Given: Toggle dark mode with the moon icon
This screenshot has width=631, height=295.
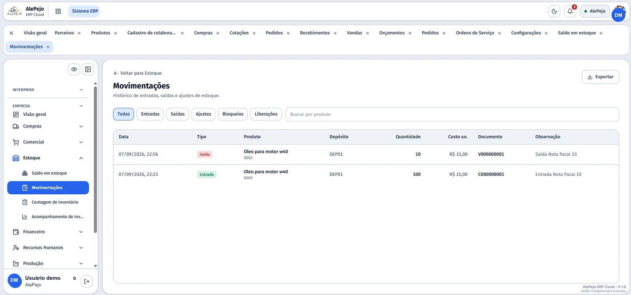Looking at the screenshot, I should [554, 11].
